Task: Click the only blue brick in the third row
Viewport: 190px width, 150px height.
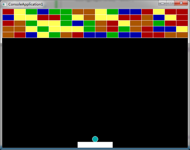Action: [78, 23]
